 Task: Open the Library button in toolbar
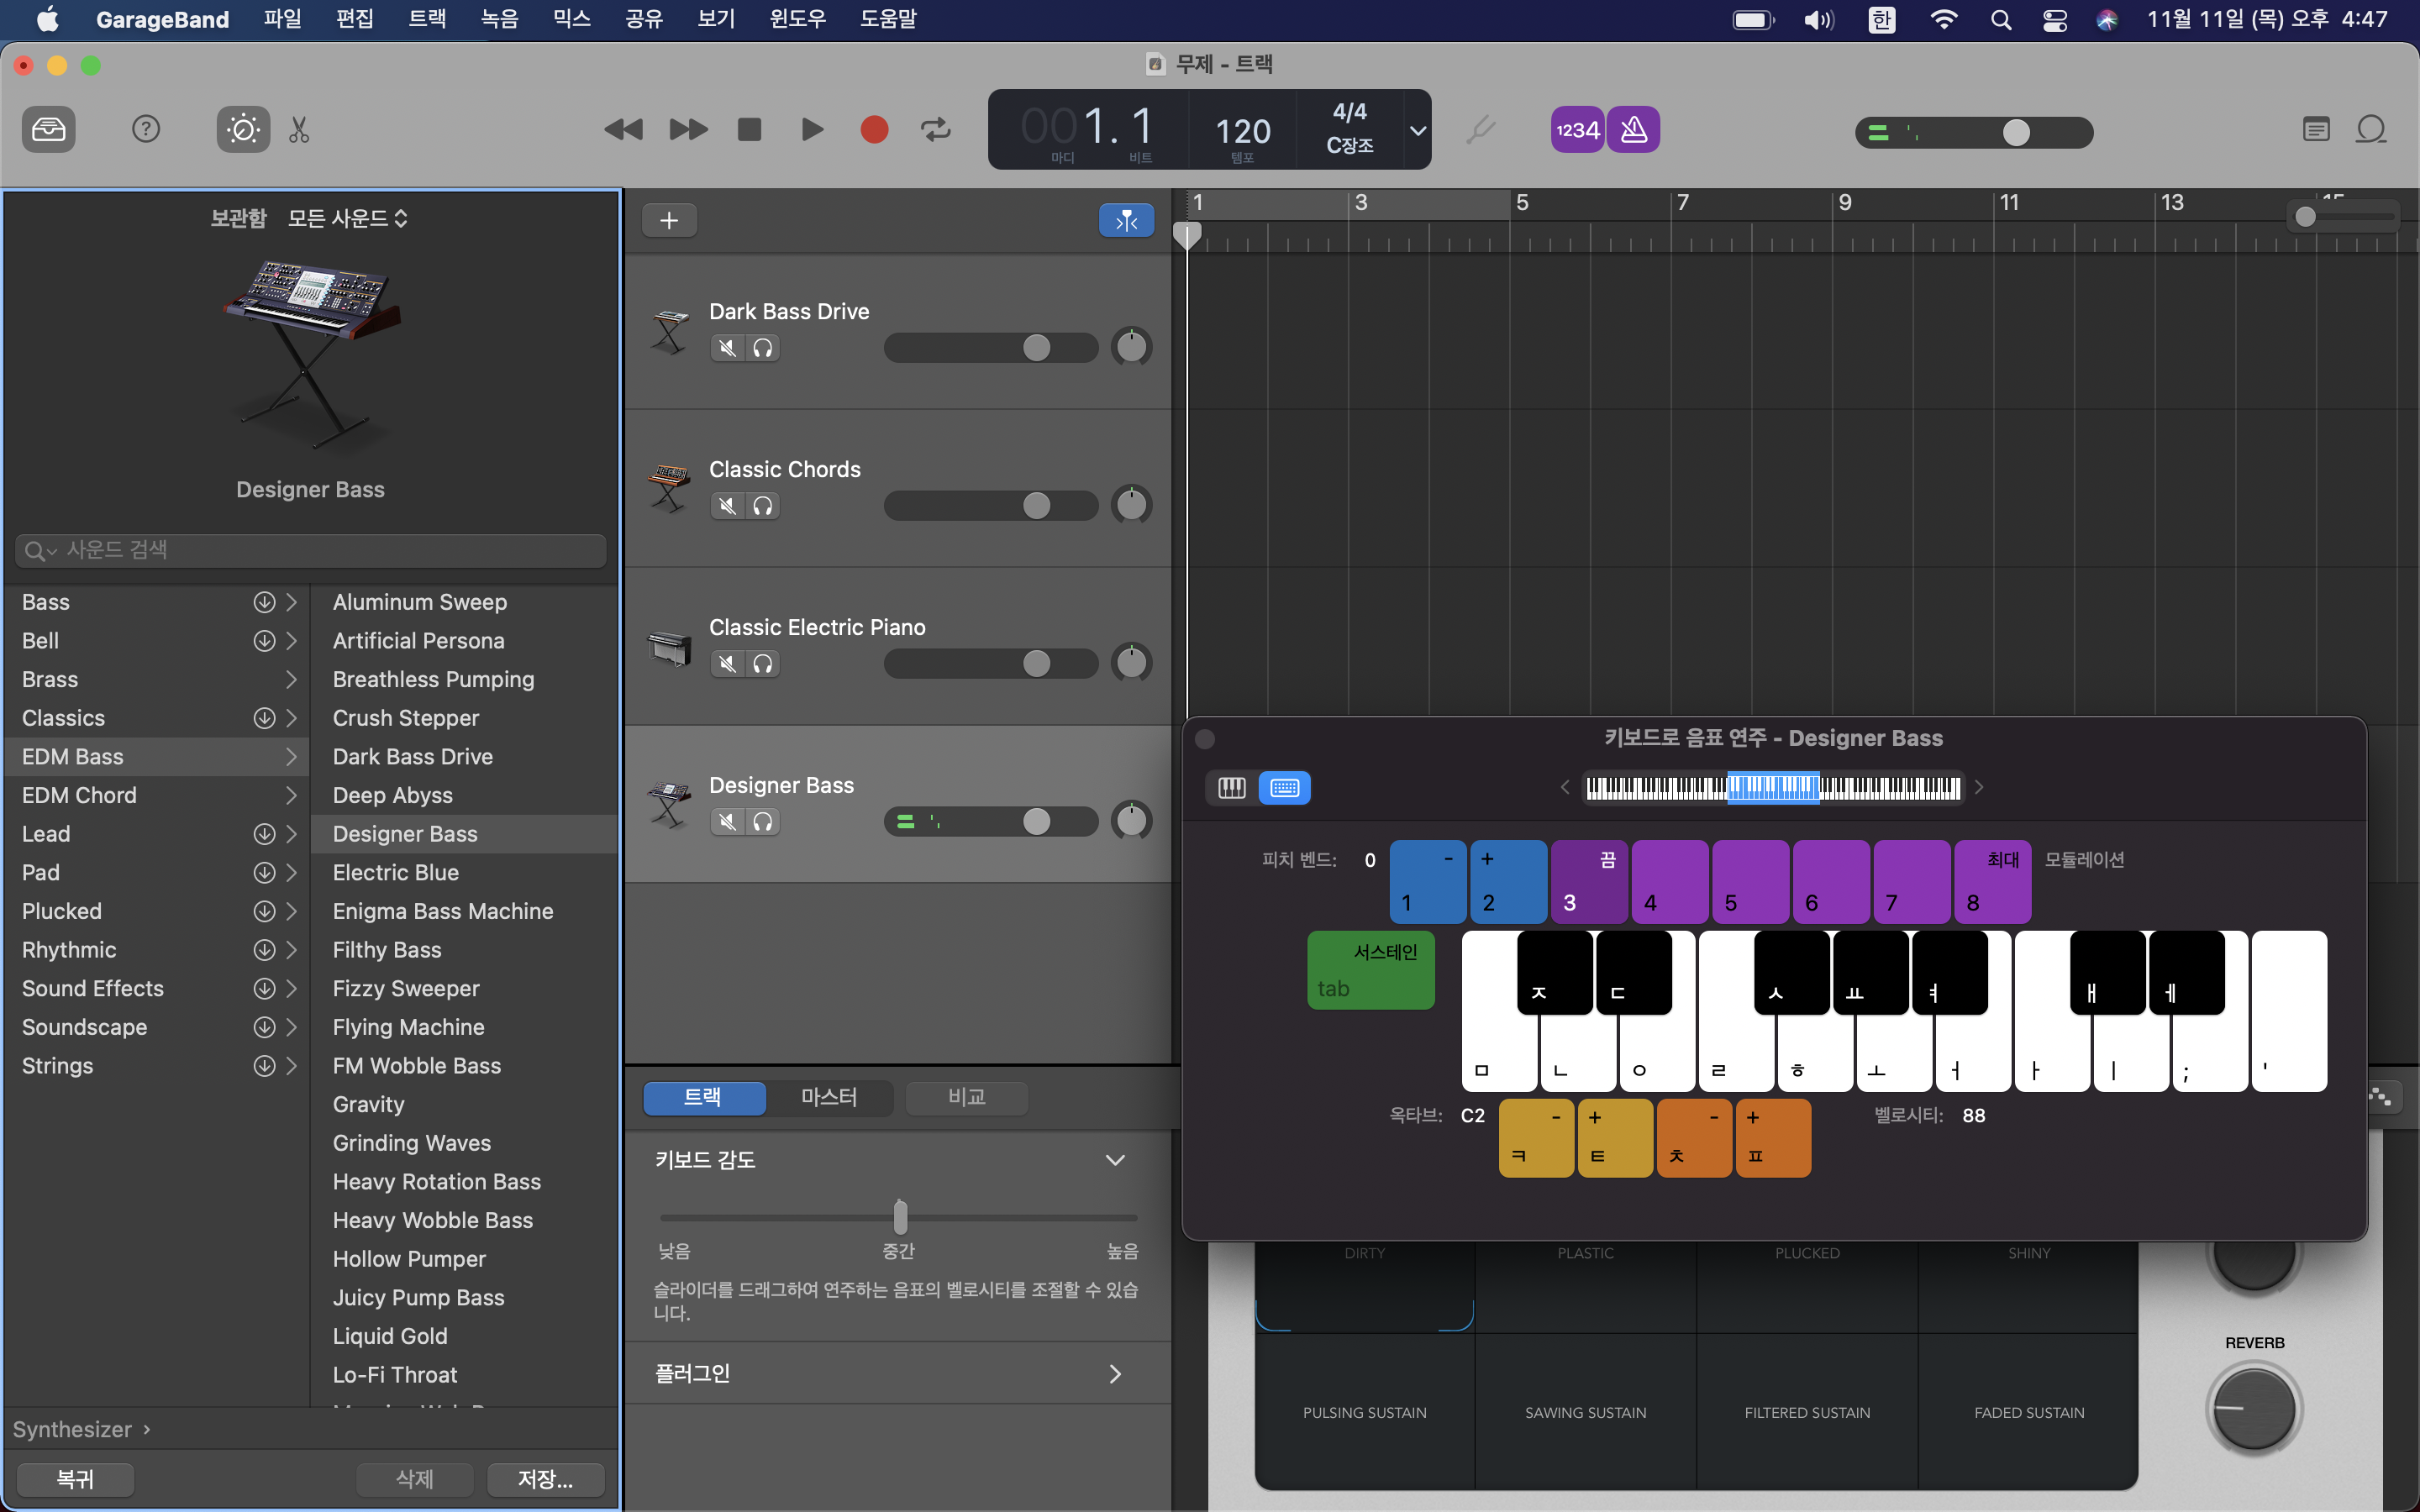point(48,129)
